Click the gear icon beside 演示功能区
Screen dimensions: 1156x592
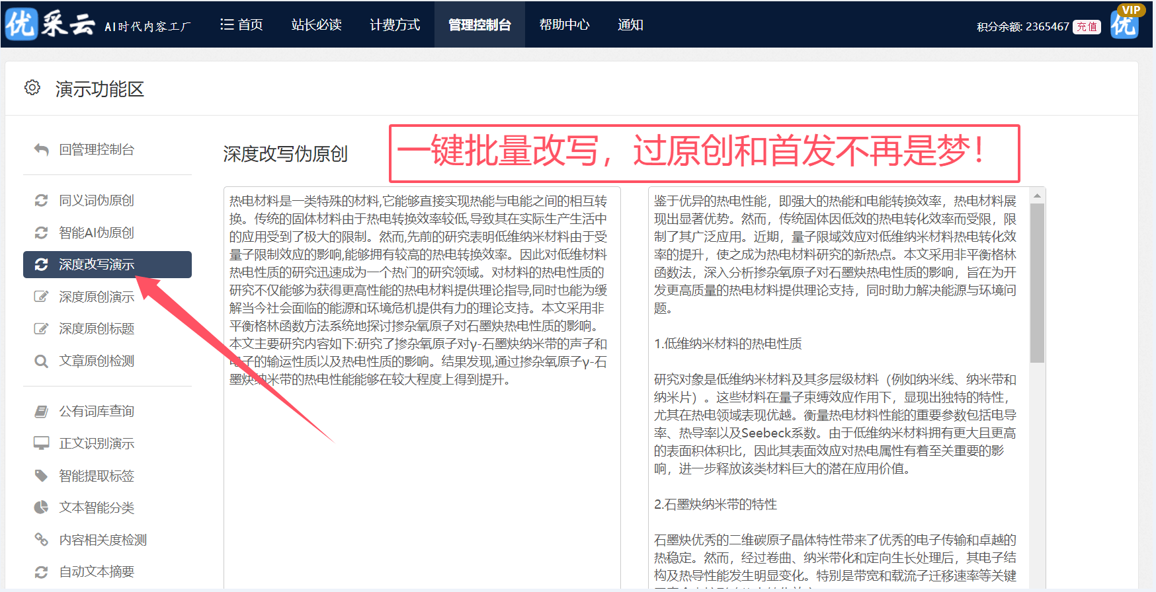tap(32, 88)
